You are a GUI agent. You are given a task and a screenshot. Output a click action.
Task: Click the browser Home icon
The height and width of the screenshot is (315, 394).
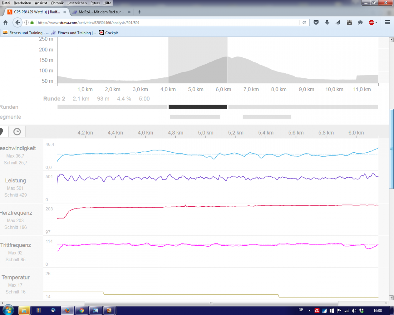[x=5, y=23]
